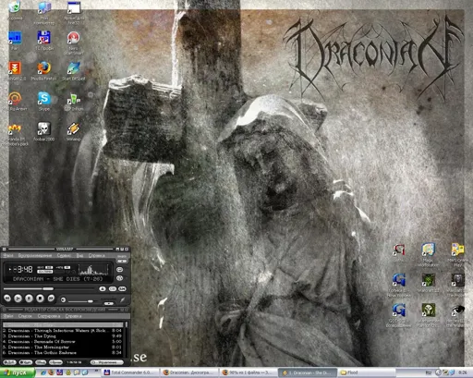This screenshot has height=378, width=473.
Task: Open the window-shaped shortcut right of My Computer
Action: coord(74,8)
